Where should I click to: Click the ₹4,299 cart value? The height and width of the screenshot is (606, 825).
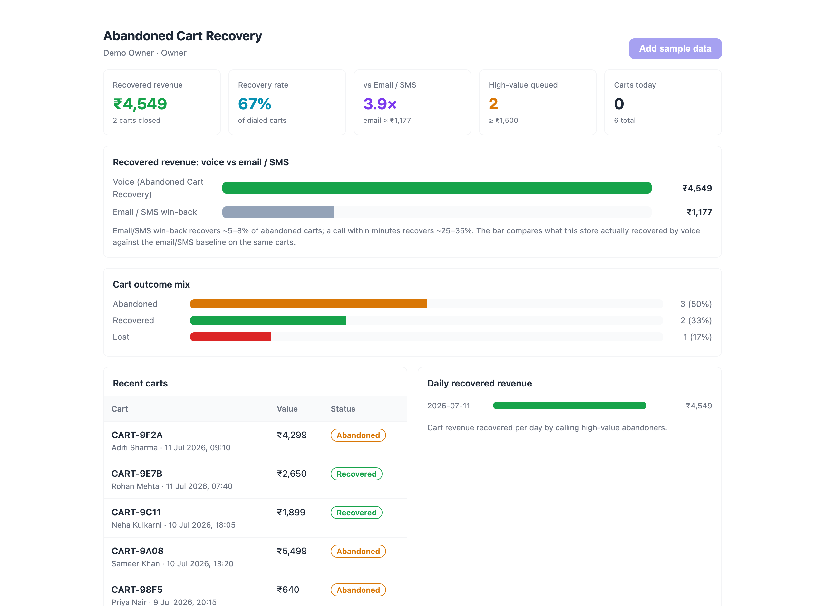pos(292,435)
